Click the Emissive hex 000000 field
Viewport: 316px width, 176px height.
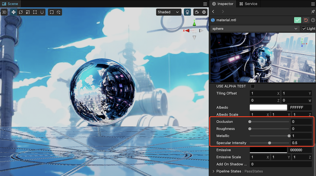click(x=300, y=150)
